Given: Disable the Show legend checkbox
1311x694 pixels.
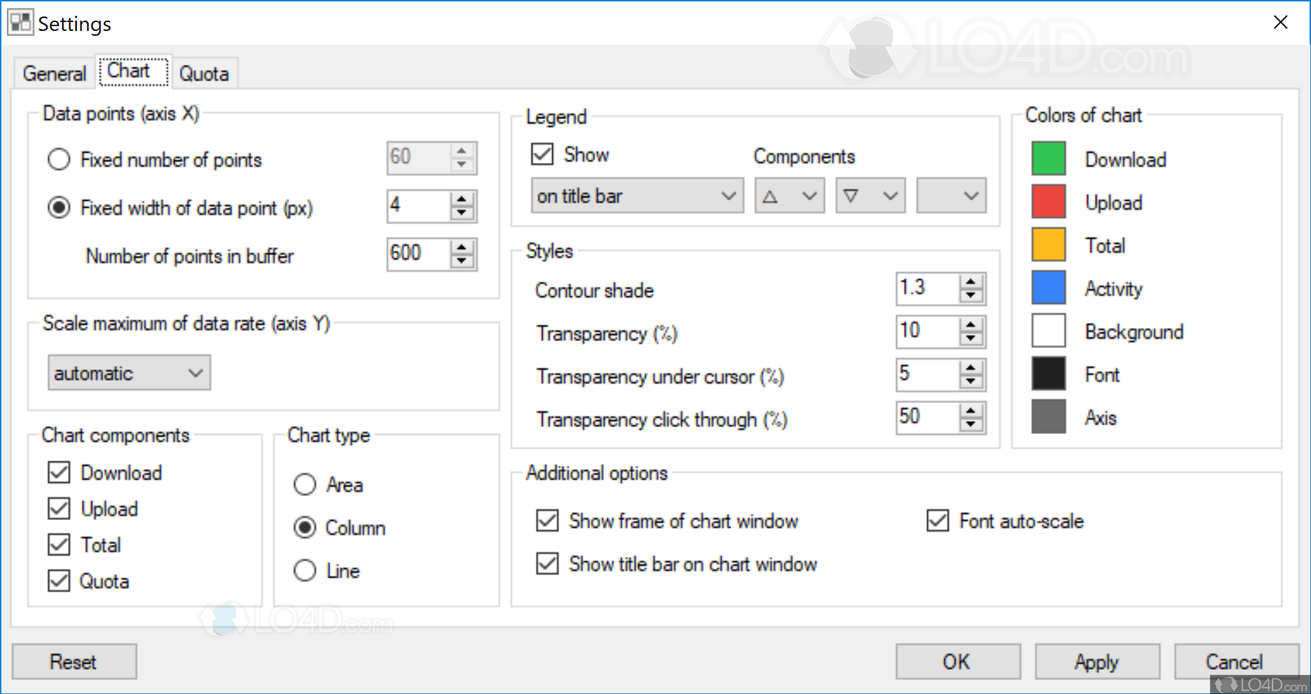Looking at the screenshot, I should tap(542, 154).
